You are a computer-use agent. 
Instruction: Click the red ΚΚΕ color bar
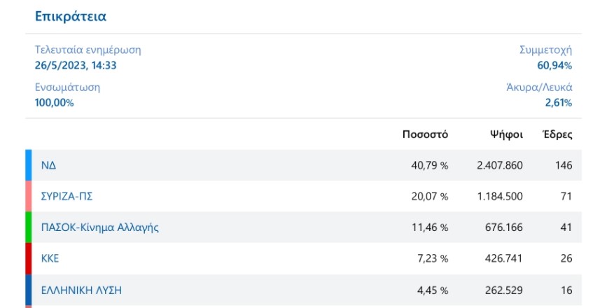(29, 258)
